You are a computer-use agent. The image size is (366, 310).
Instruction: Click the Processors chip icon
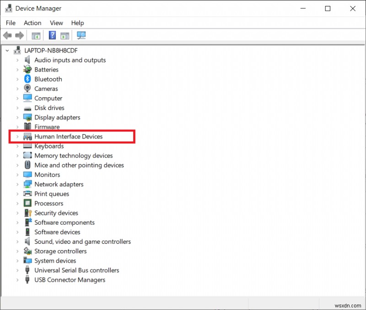27,203
